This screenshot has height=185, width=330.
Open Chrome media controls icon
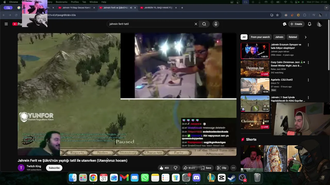coord(314,15)
